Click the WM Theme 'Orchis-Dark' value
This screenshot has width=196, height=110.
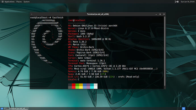(x=87, y=47)
